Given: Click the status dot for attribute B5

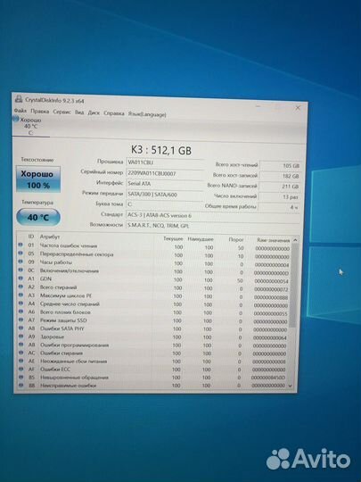Looking at the screenshot, I should 21,377.
